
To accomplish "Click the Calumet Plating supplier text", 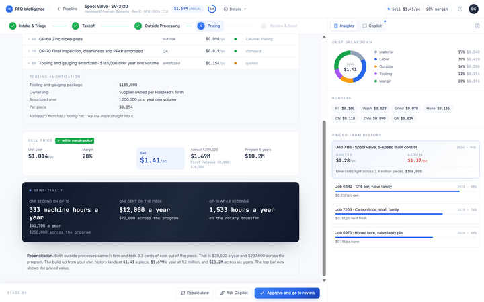I will tap(259, 39).
